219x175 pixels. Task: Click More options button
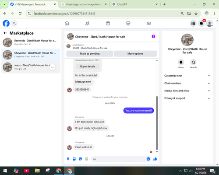coord(135,53)
